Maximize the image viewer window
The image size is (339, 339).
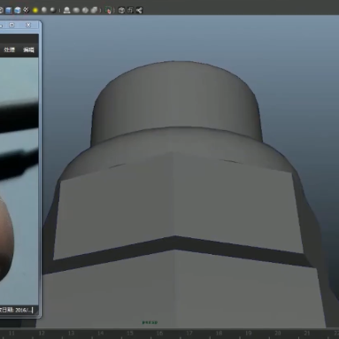tap(12, 25)
